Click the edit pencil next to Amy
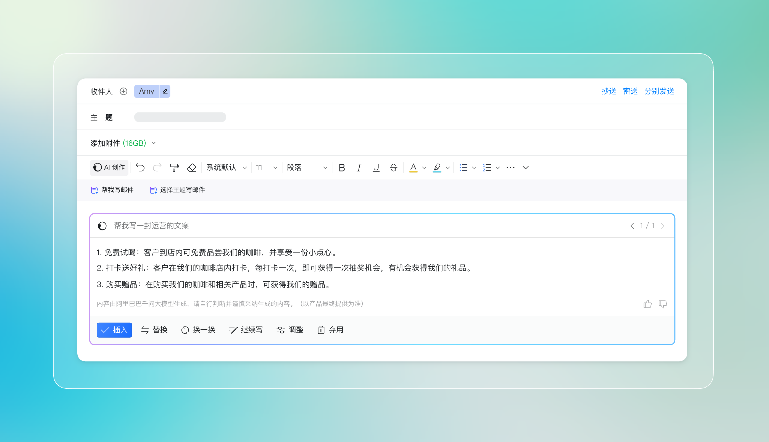 (165, 91)
